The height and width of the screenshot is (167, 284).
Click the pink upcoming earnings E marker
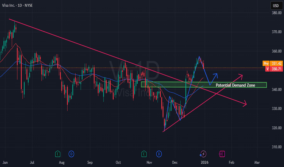(222, 154)
